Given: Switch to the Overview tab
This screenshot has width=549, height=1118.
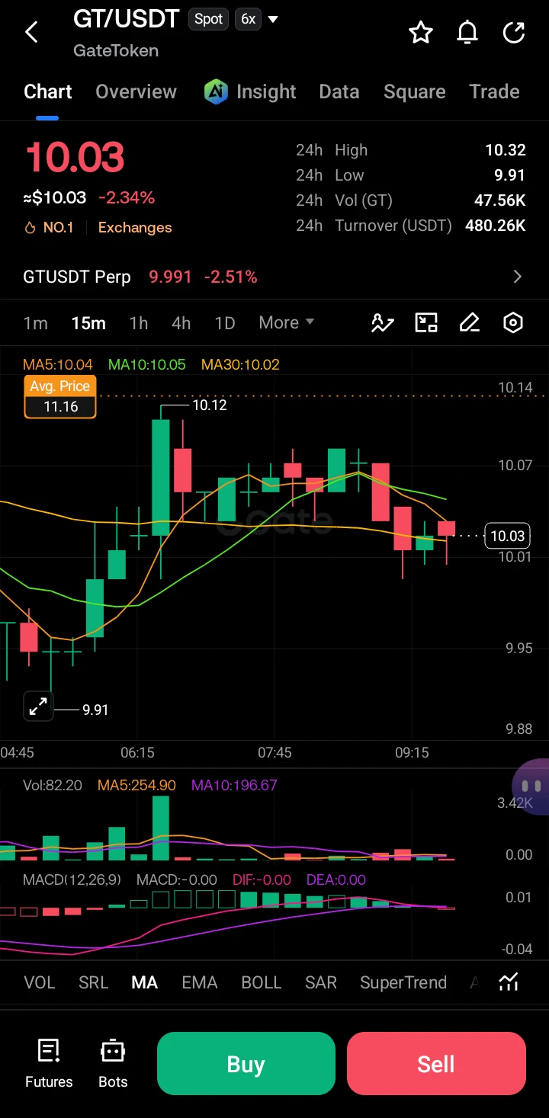Looking at the screenshot, I should [136, 91].
